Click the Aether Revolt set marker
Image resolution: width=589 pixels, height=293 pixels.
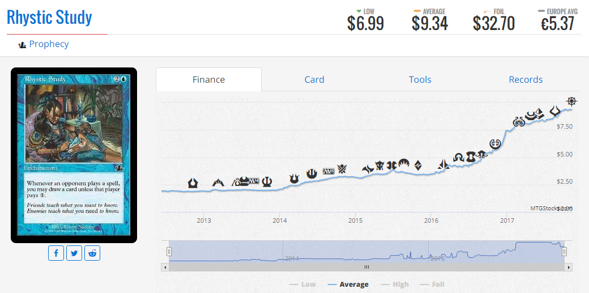coord(519,121)
